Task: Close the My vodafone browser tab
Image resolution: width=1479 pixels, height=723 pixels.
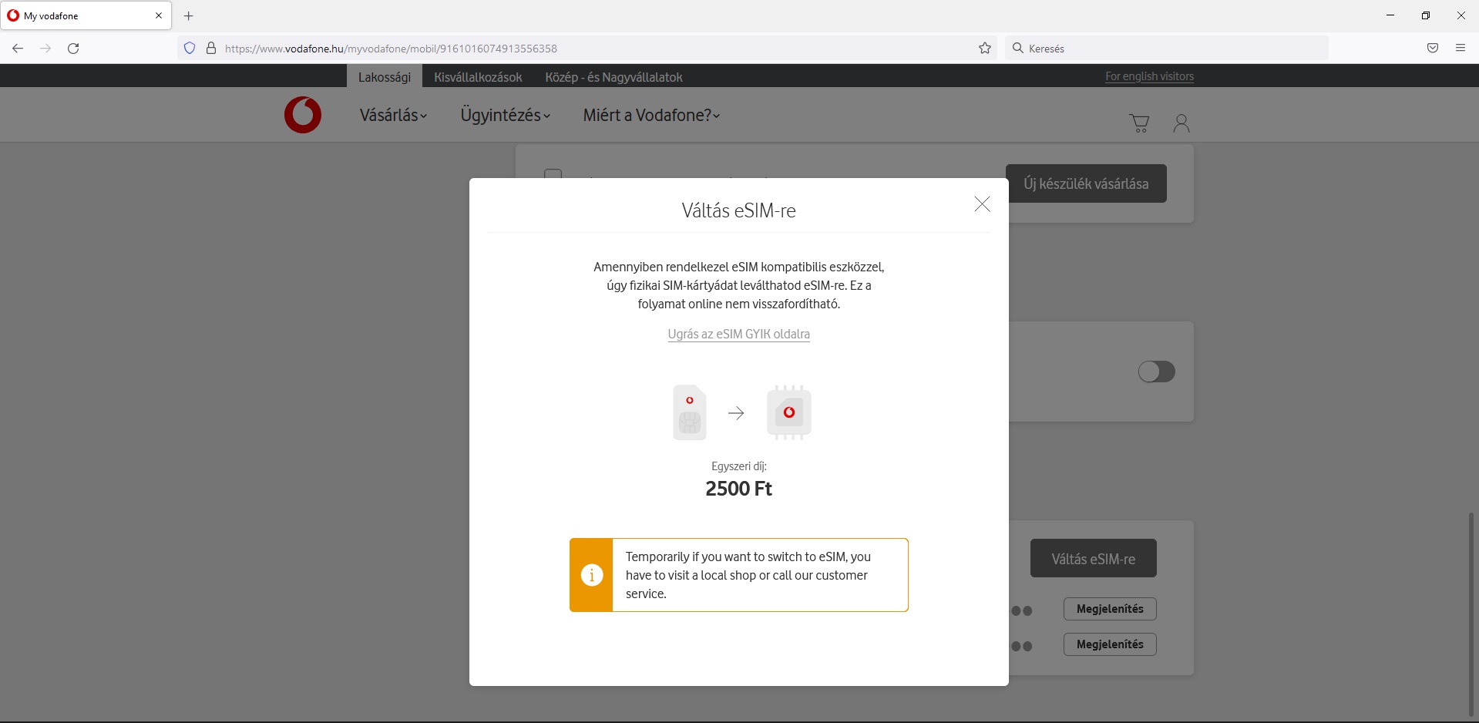Action: [159, 15]
